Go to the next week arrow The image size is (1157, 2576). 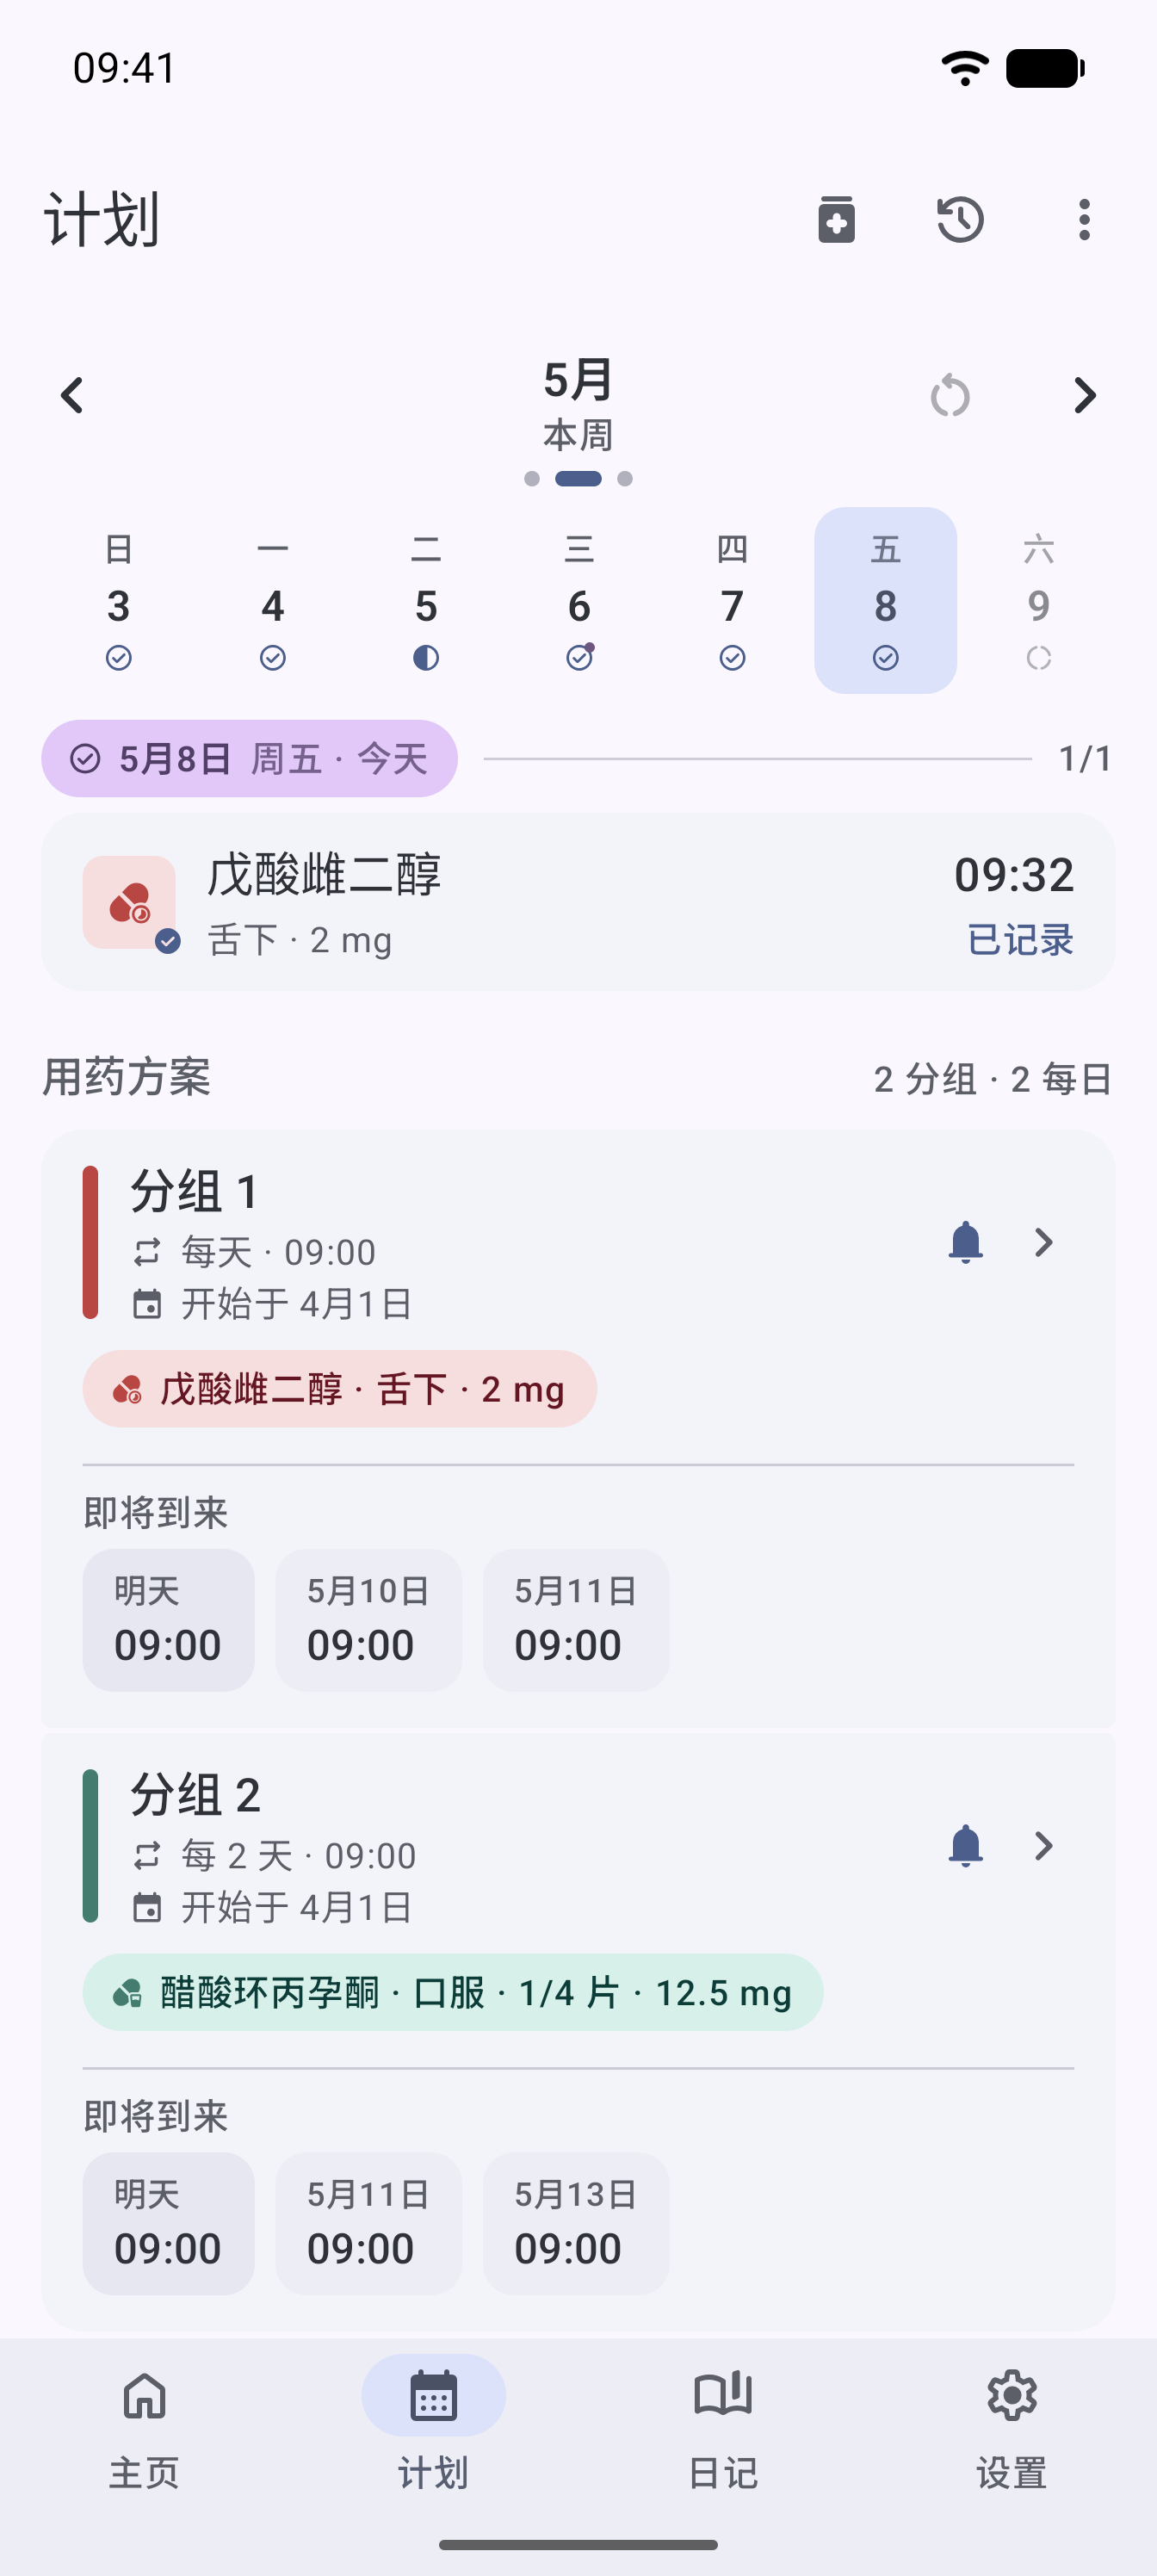point(1085,395)
